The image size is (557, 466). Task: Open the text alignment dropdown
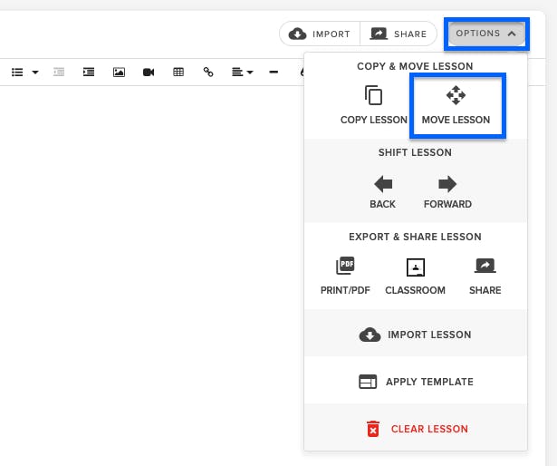click(x=242, y=73)
